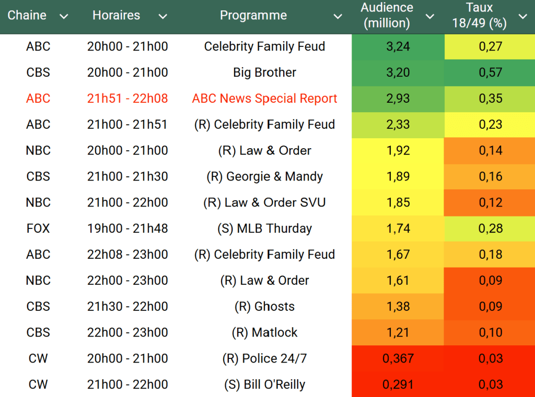The image size is (535, 397).
Task: Select the (S) MLB Thursday programme cell
Action: pos(264,228)
